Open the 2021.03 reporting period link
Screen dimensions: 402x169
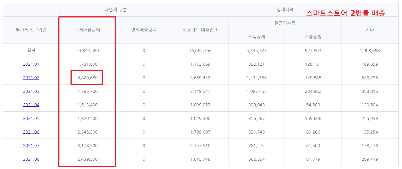31,91
